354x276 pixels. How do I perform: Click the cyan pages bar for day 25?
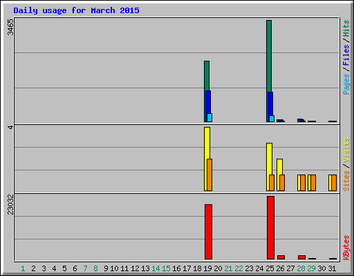tap(272, 119)
